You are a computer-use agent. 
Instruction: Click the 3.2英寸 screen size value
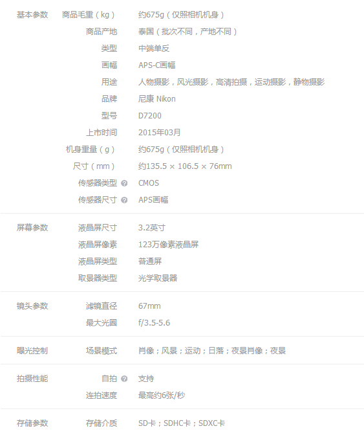[x=152, y=228]
